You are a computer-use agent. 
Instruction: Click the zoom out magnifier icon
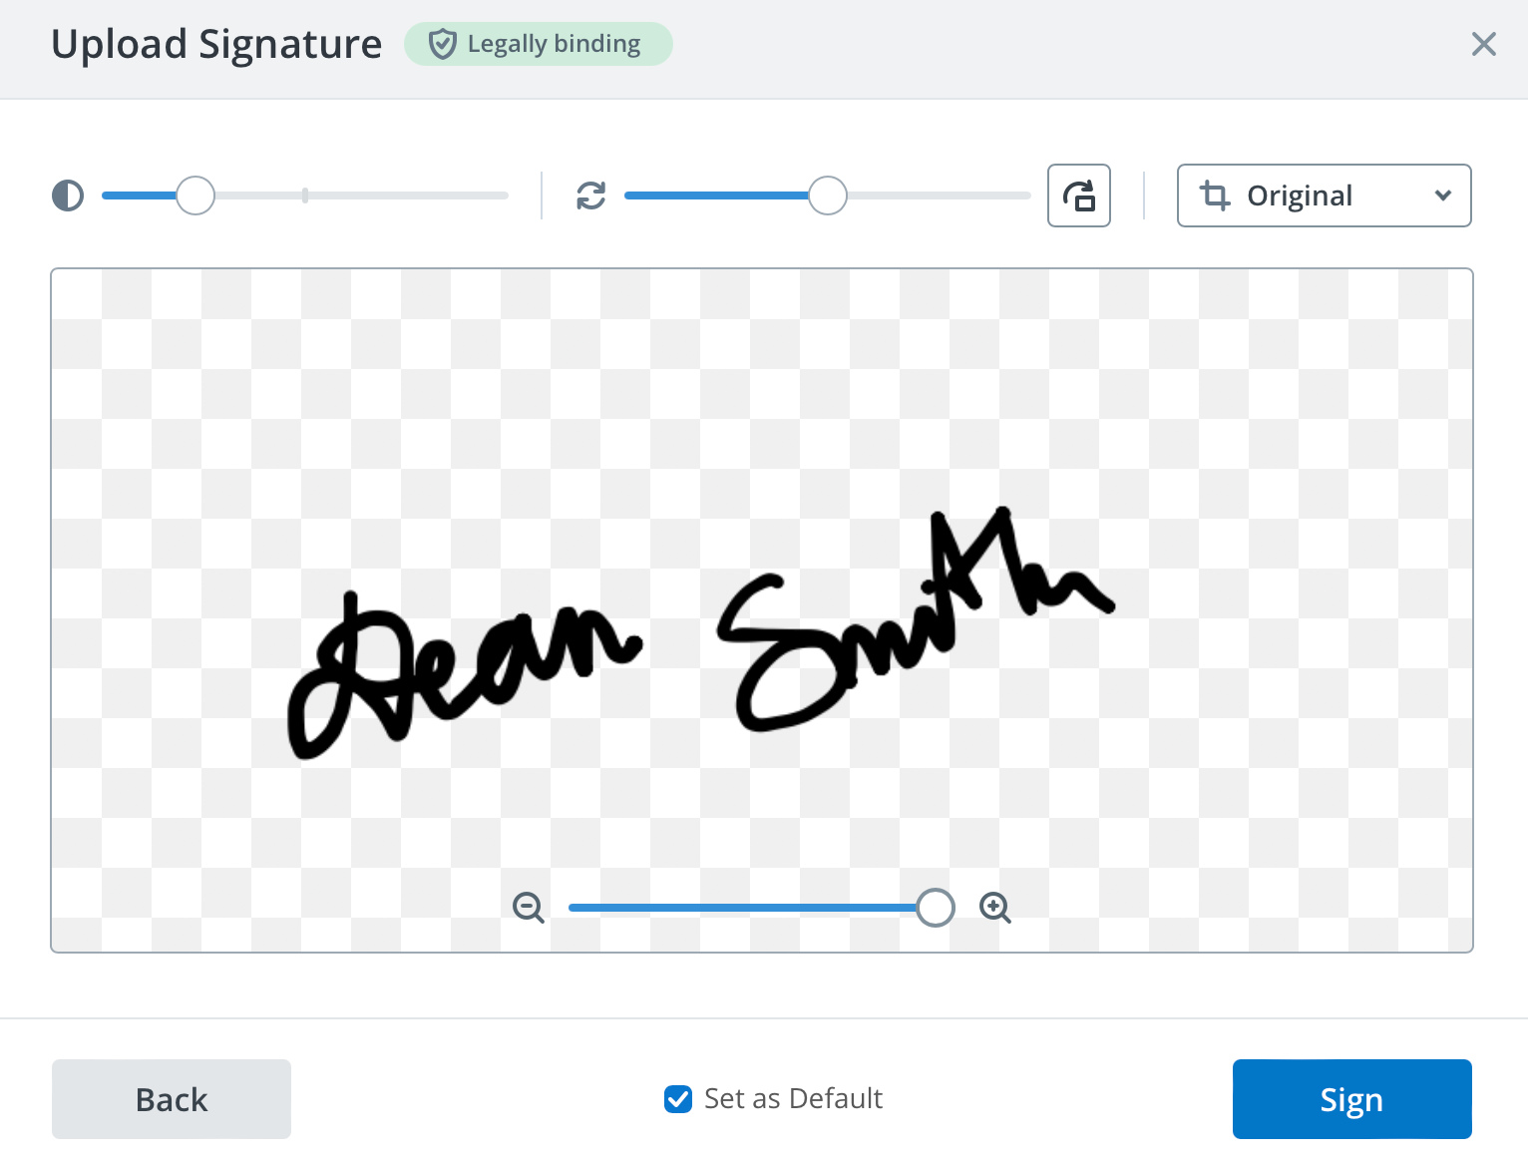point(529,908)
